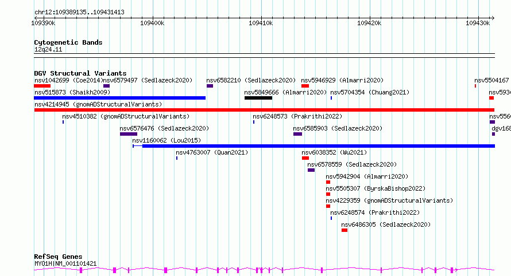
Task: Click nsv6579497 (Sedlazeck2020) label
Action: click(x=148, y=80)
